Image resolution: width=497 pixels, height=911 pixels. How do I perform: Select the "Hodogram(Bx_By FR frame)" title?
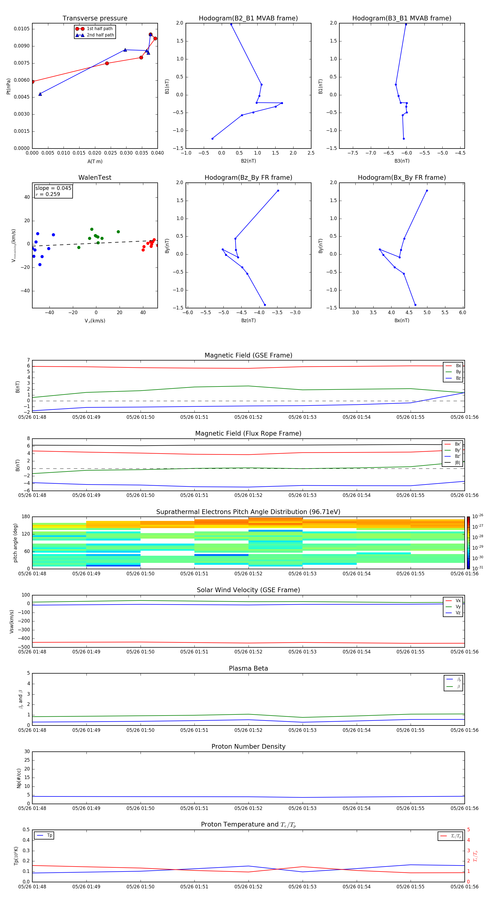402,178
